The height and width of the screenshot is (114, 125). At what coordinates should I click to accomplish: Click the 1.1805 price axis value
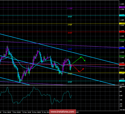tap(122, 4)
